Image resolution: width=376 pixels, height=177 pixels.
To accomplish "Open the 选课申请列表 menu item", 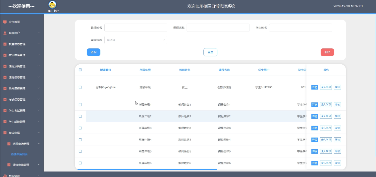I will click(19, 154).
